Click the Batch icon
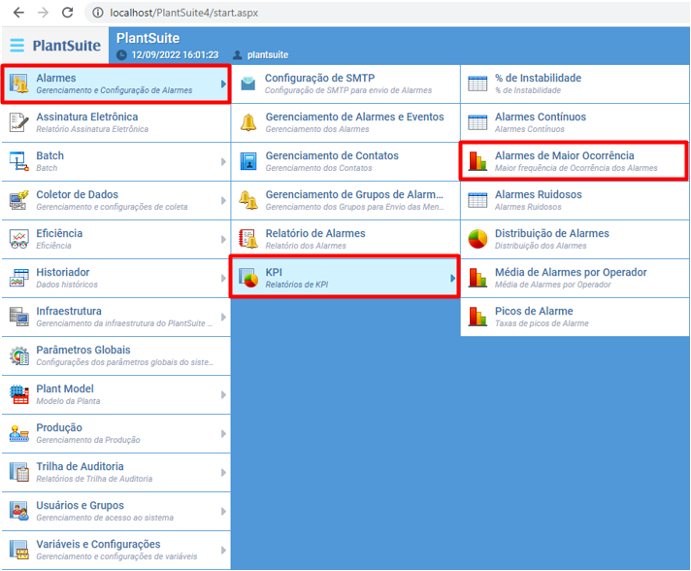The image size is (691, 571). tap(19, 161)
